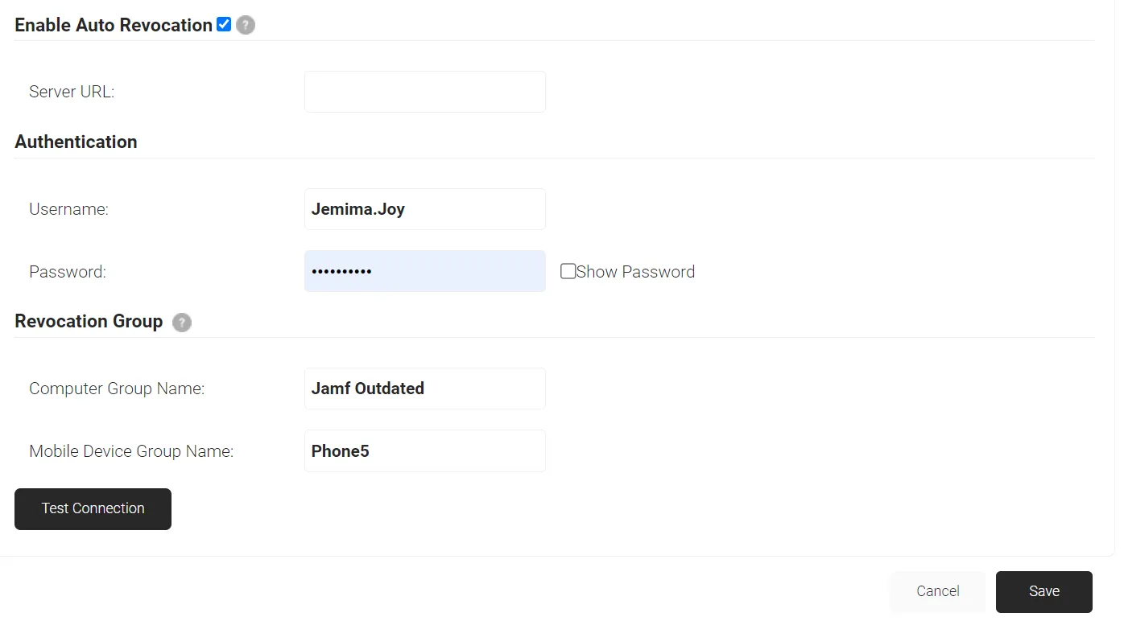The image size is (1124, 621).
Task: Click the Username field containing Jemima.Joy
Action: 425,209
